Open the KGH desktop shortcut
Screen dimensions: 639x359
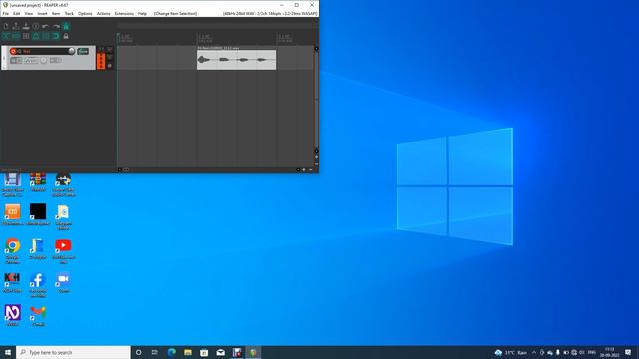coord(12,282)
